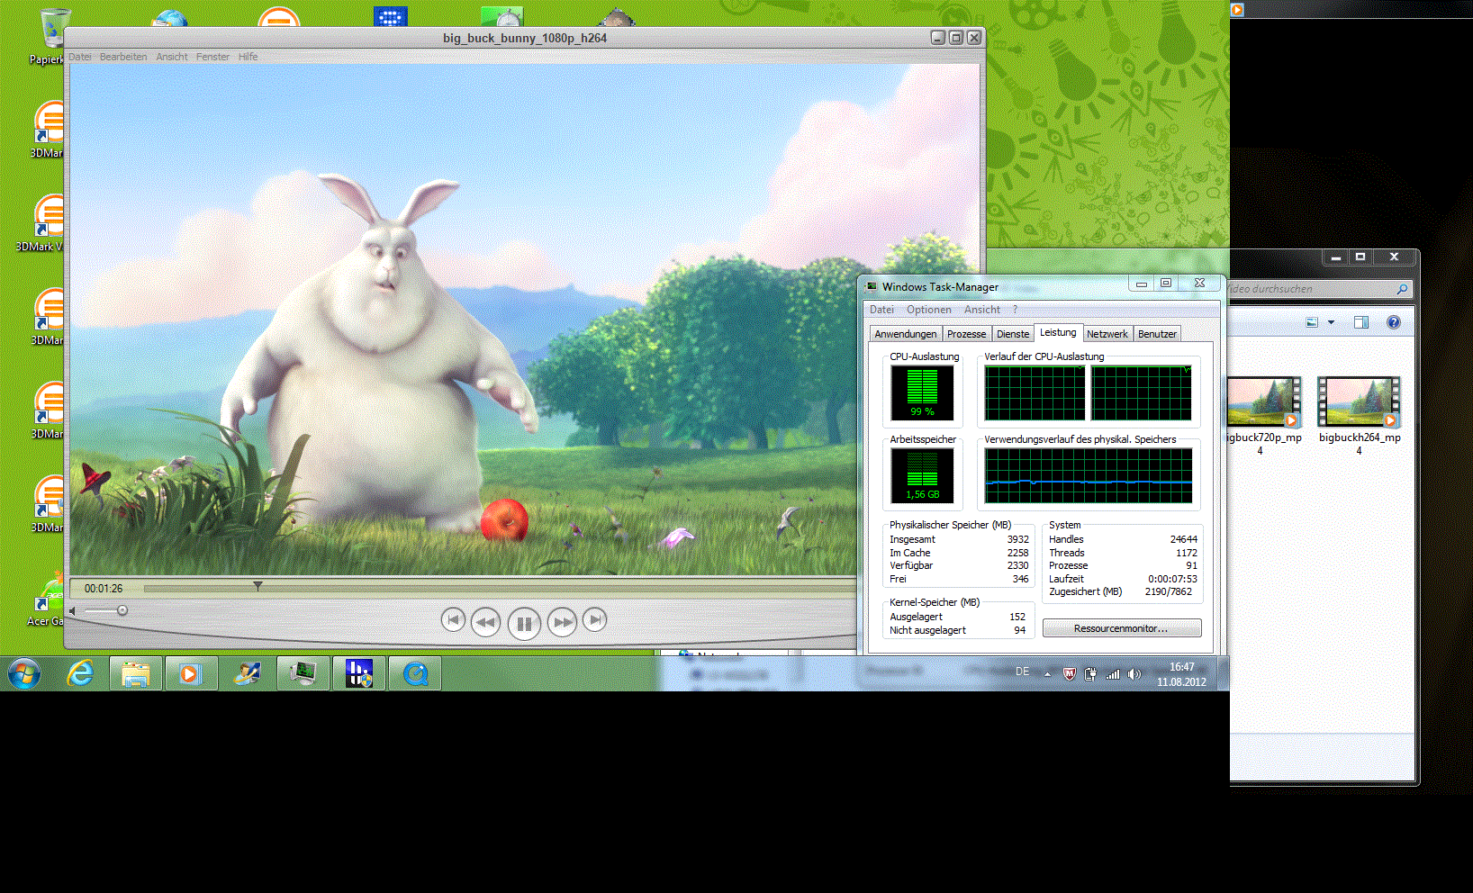Click the Insgesamt value 3932
Viewport: 1473px width, 893px height.
click(x=1017, y=539)
